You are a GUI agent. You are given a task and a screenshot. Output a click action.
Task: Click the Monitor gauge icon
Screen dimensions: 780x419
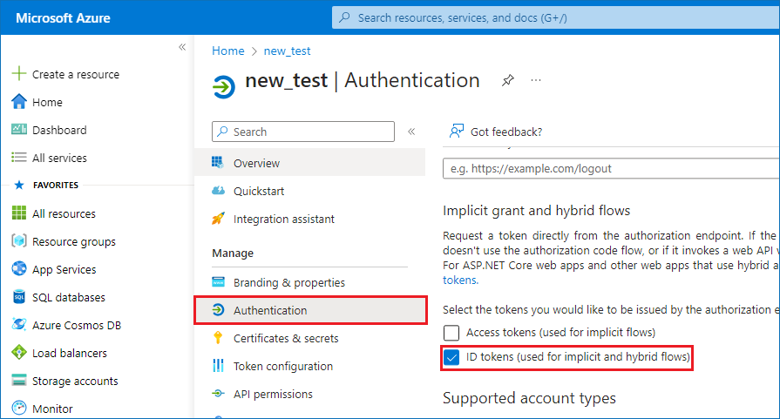click(x=19, y=408)
